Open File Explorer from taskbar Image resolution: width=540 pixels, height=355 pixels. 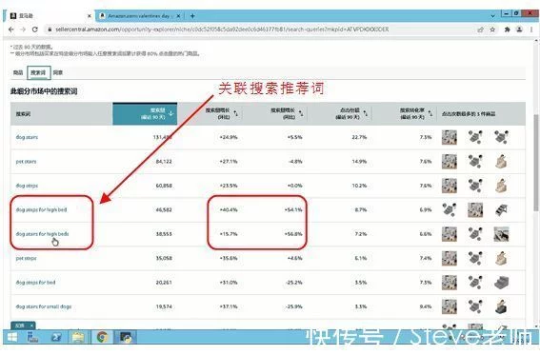78,337
